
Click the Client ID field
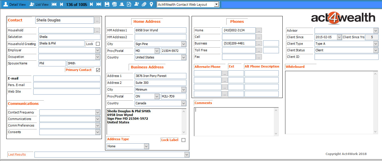(346, 57)
